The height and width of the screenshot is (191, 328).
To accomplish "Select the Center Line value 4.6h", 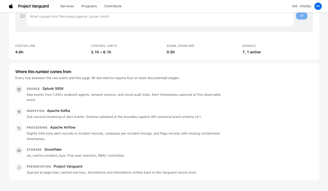I will [x=19, y=52].
